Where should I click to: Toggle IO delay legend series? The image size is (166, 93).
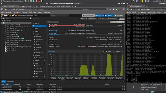[x=116, y=52]
